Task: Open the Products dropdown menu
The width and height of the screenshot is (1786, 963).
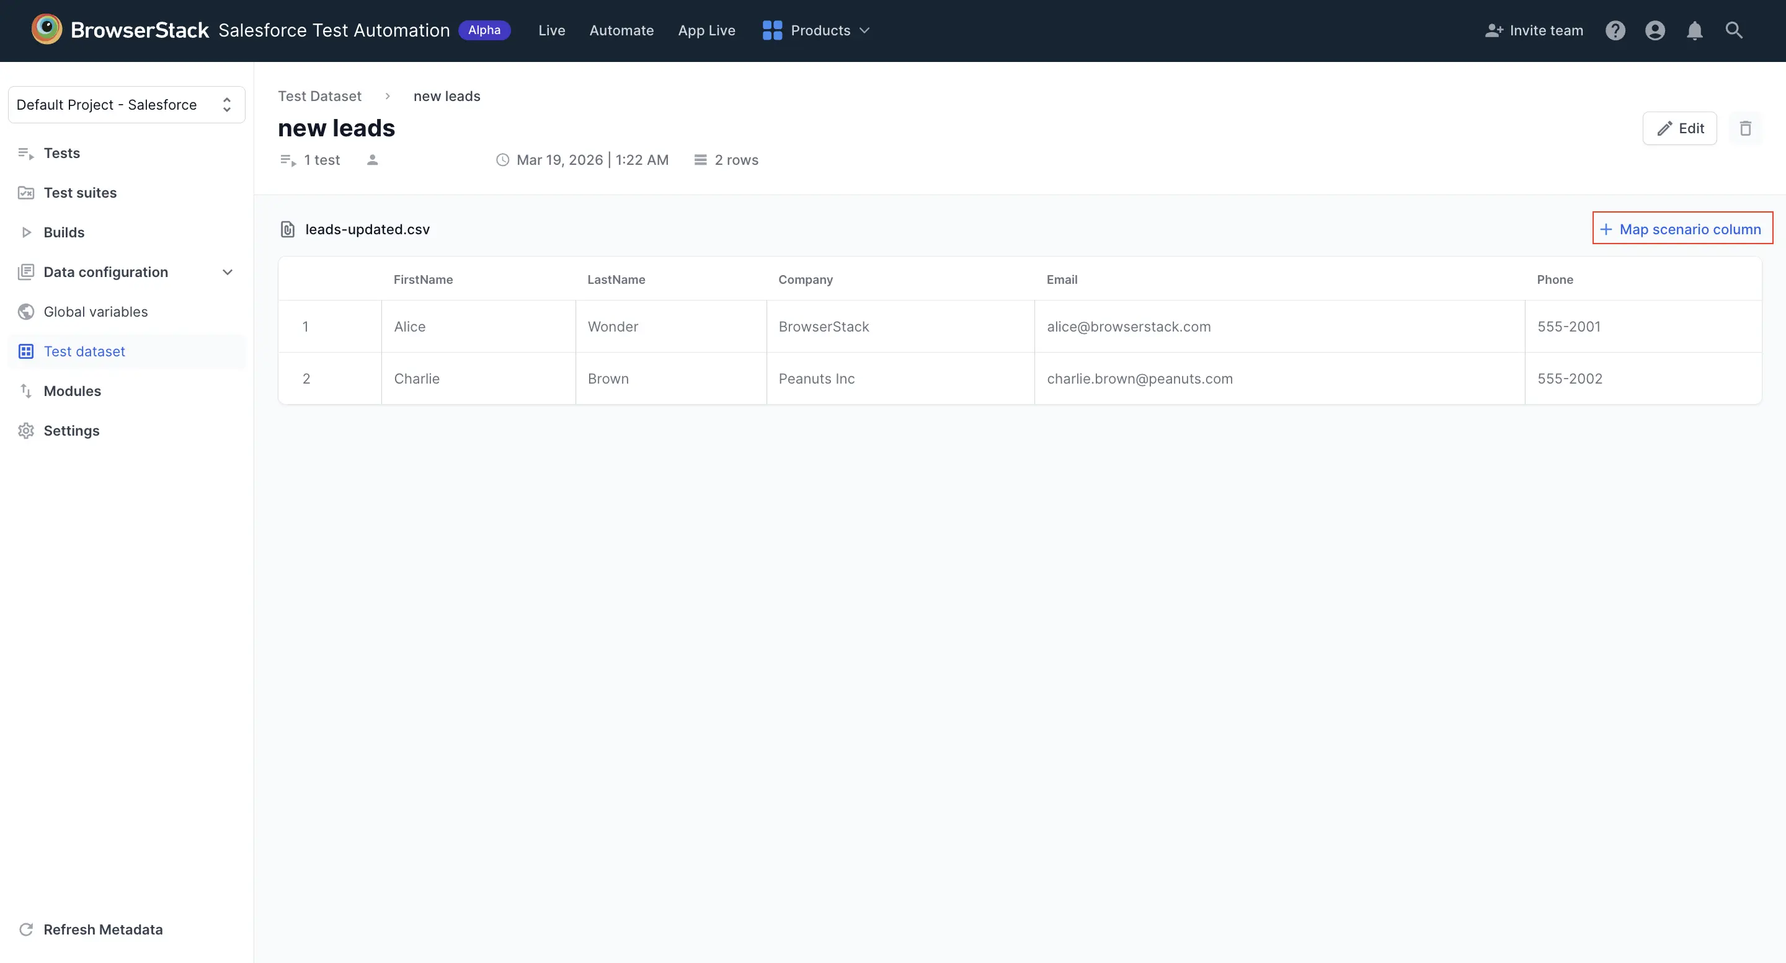Action: pos(816,30)
